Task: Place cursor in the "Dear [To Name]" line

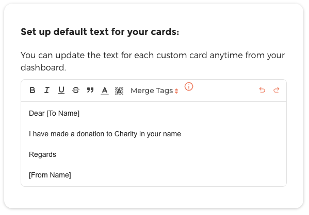Action: [54, 113]
